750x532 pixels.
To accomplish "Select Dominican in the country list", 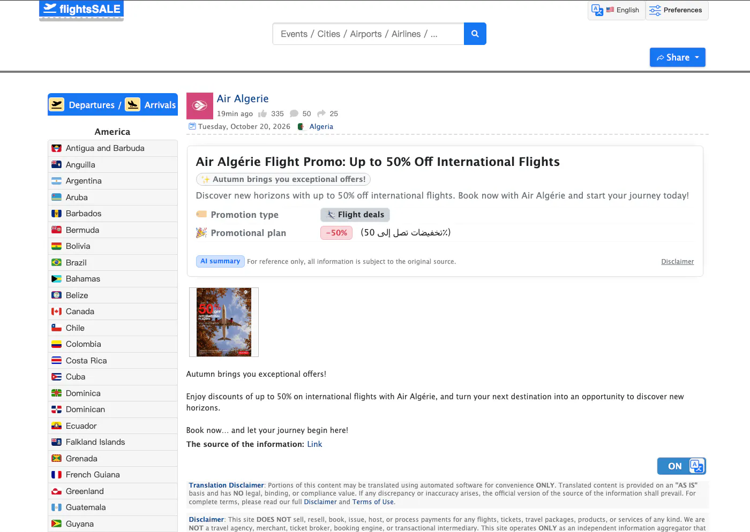I will [112, 409].
